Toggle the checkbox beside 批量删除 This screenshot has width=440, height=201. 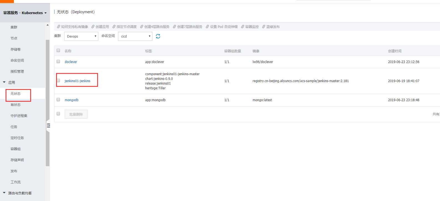(58, 114)
